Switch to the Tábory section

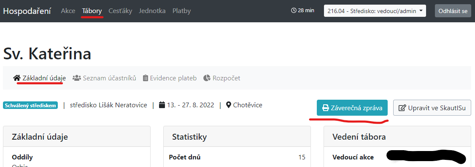pos(92,11)
